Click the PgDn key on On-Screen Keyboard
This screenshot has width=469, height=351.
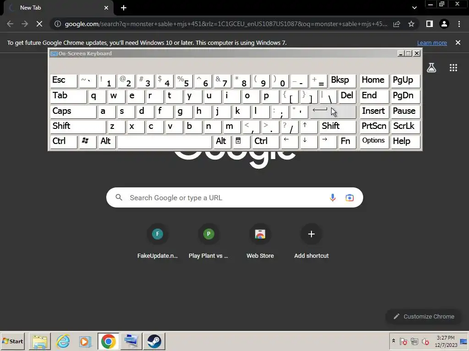pyautogui.click(x=405, y=96)
